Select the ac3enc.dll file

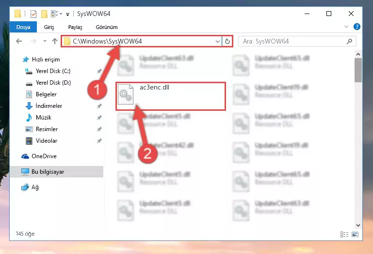(x=171, y=96)
